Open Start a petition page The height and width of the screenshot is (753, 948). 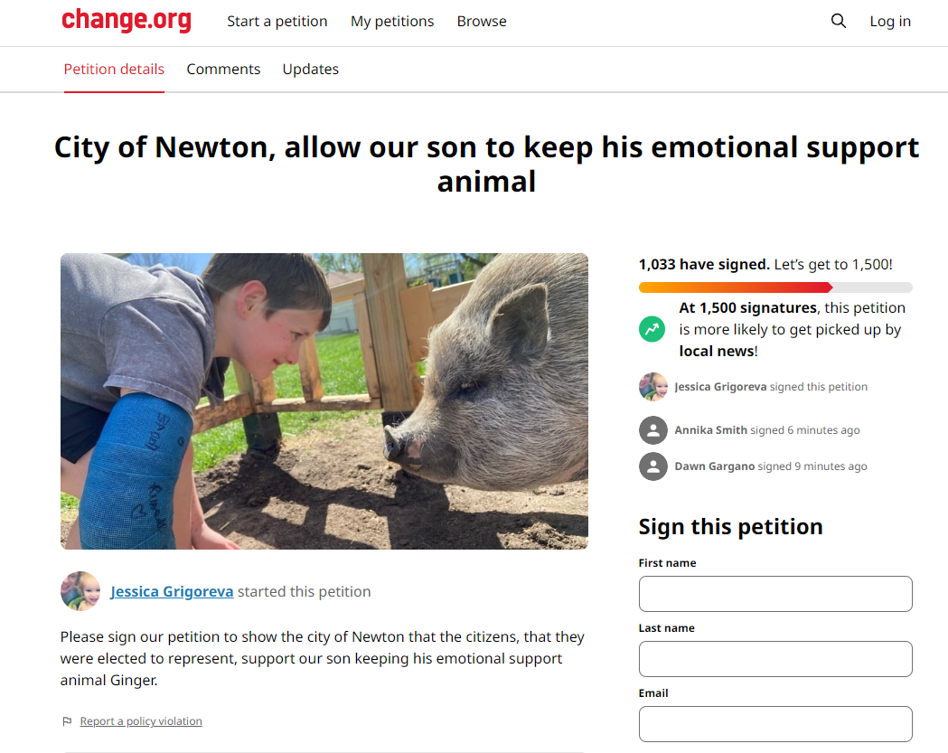point(277,21)
